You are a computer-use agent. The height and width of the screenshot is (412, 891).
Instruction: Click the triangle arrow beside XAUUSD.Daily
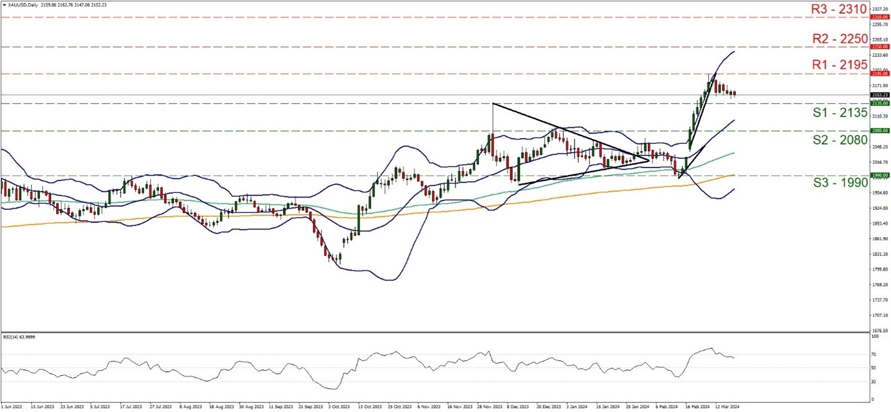coord(4,4)
